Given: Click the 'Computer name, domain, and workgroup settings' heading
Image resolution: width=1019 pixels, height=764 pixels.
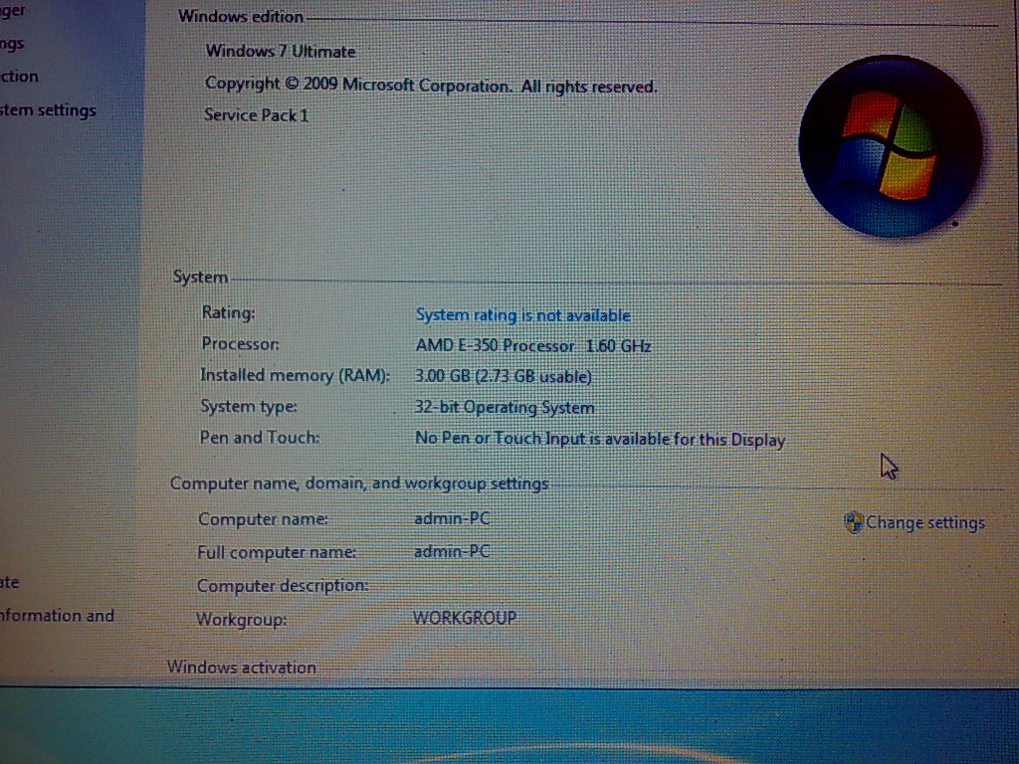Looking at the screenshot, I should click(359, 483).
